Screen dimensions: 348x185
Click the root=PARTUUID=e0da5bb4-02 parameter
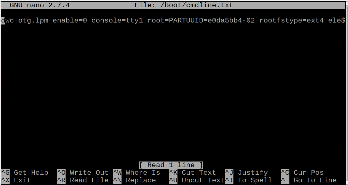(201, 21)
